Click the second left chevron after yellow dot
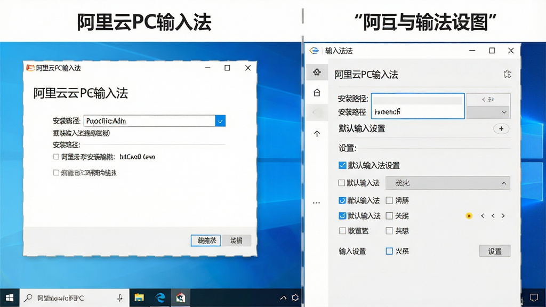 [x=493, y=216]
